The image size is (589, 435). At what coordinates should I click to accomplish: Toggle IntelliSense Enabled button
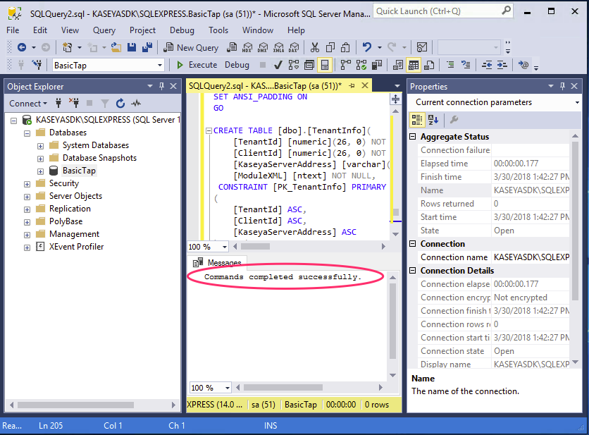point(325,65)
